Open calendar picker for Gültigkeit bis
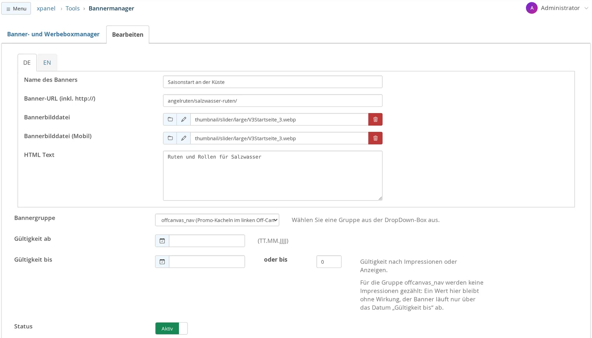Viewport: 592px width, 338px height. [x=162, y=262]
